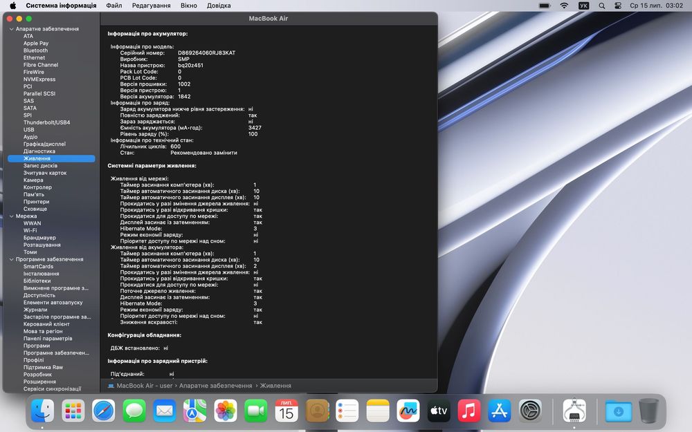
Task: Click Інформація про акумулятор heading
Action: click(x=147, y=33)
